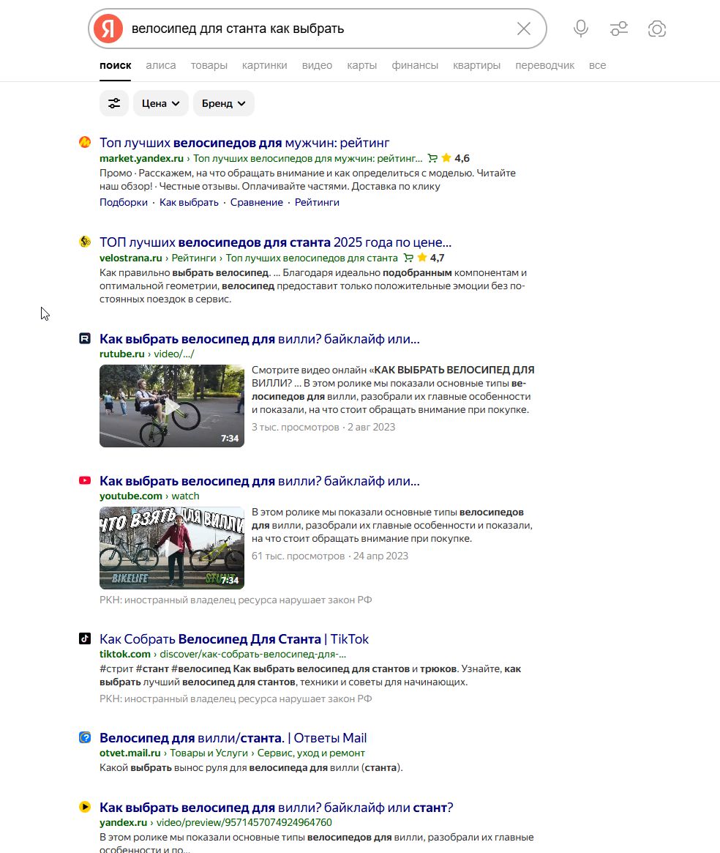Expand the «Бренд» filter dropdown
The width and height of the screenshot is (720, 853).
[223, 103]
